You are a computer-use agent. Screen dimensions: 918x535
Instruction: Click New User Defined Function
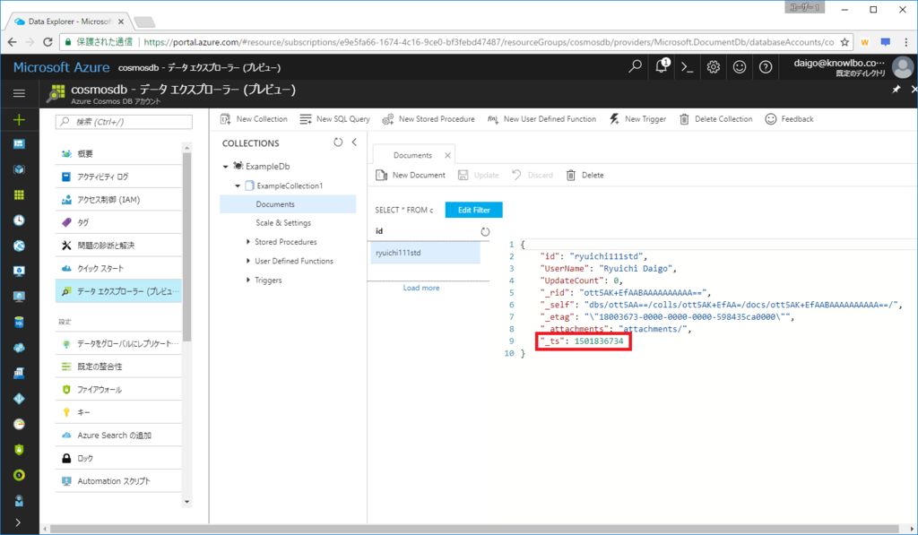(x=542, y=119)
